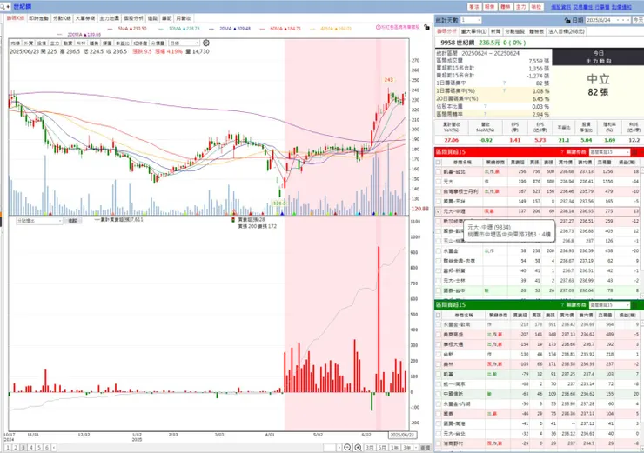Click red icon right of 區間買超15 dropdown
Viewport: 644px width, 453px height.
(x=634, y=152)
